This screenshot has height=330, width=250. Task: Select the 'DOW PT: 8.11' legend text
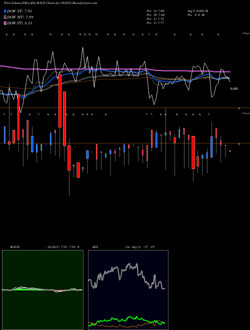click(19, 23)
